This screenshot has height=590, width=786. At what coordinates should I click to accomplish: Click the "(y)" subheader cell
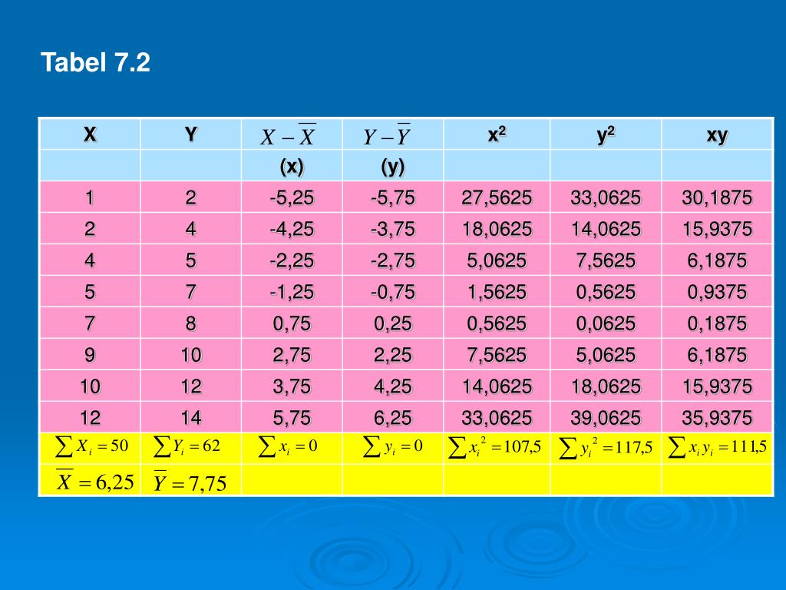click(x=392, y=167)
